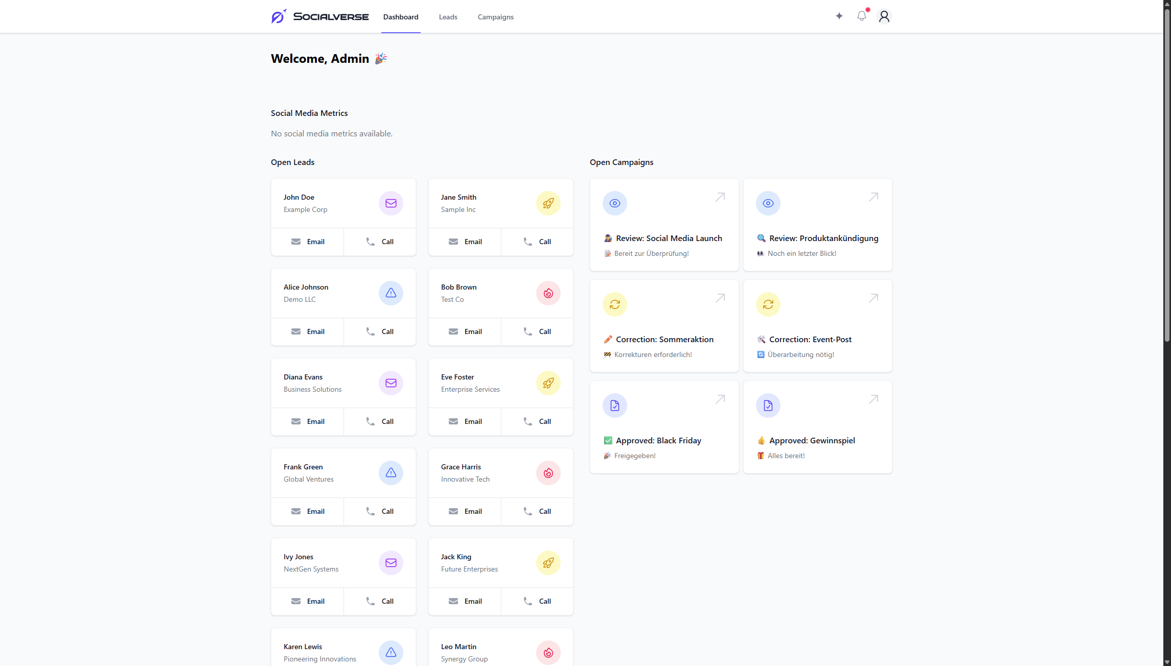The height and width of the screenshot is (666, 1171).
Task: Click the page vertical scrollbar
Action: [1167, 174]
